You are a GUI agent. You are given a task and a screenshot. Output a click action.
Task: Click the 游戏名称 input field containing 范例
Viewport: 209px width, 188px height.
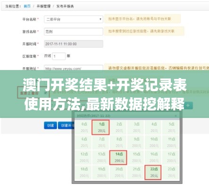coord(74,31)
